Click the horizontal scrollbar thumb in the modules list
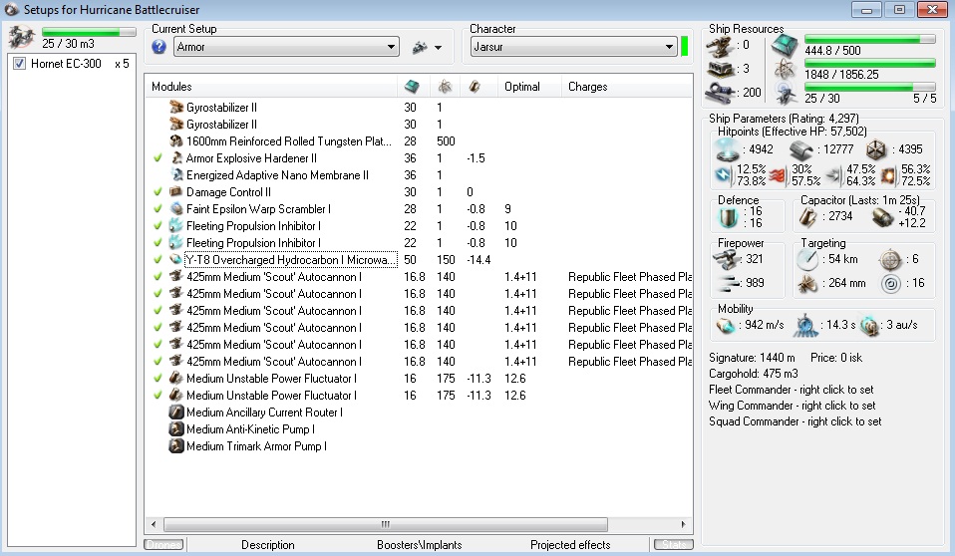This screenshot has height=556, width=955. (386, 524)
